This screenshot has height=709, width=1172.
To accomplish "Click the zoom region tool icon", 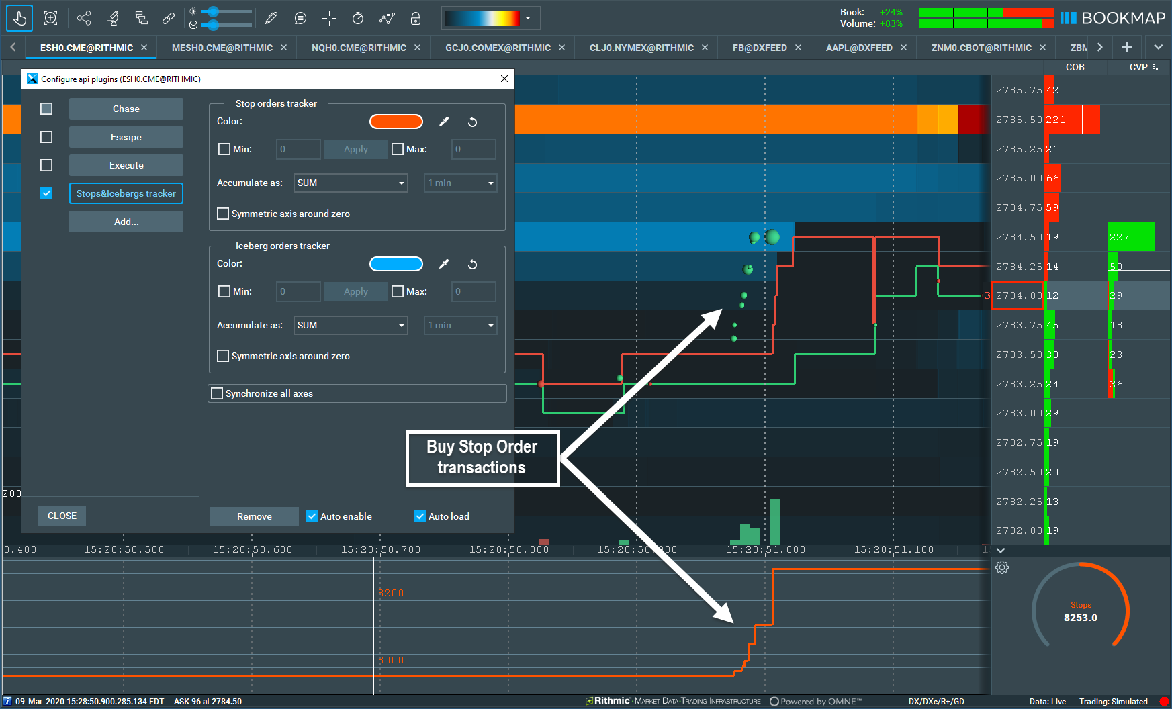I will click(50, 18).
